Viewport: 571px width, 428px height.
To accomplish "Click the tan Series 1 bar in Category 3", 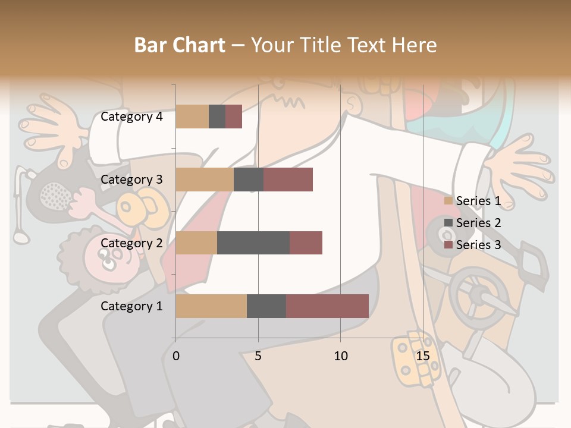I will click(205, 180).
